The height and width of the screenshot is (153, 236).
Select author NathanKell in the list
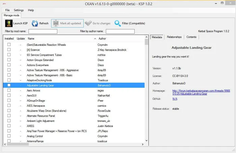click(x=104, y=95)
